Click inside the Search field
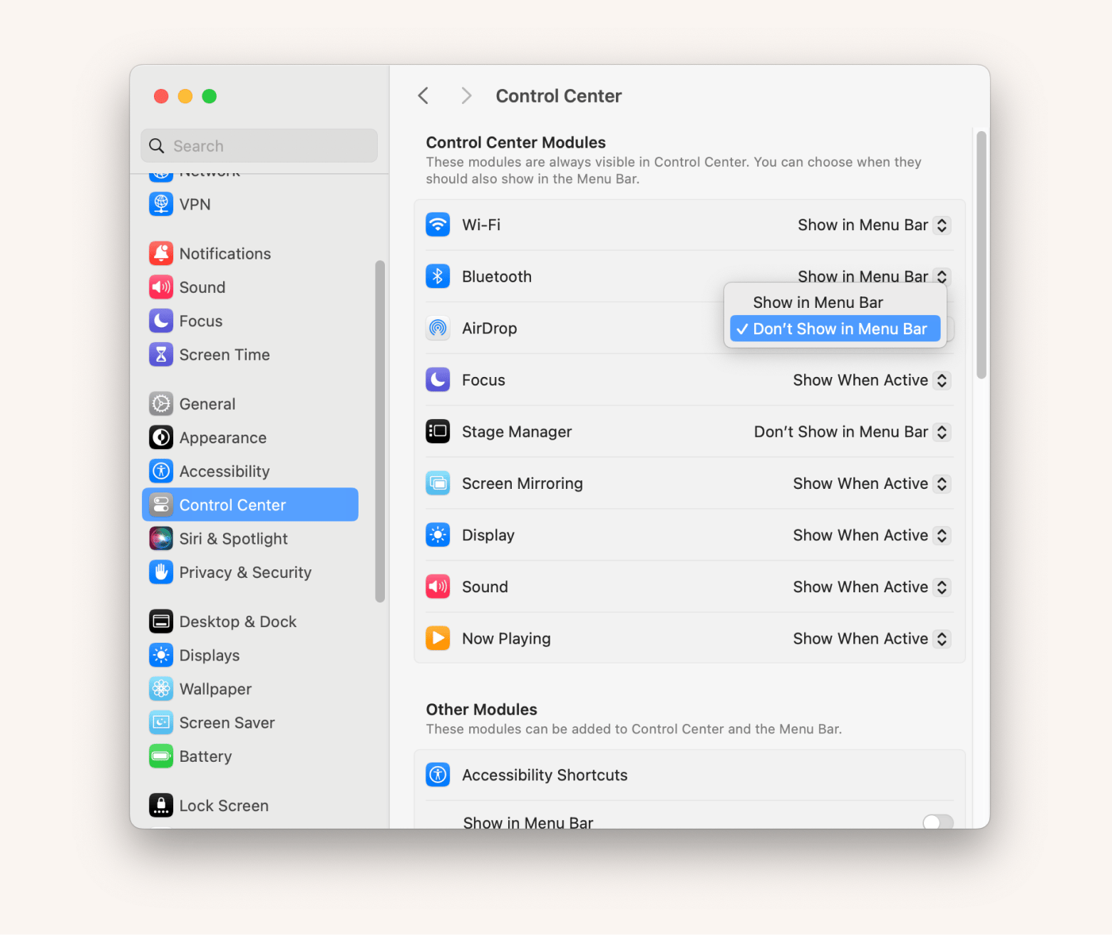This screenshot has height=935, width=1112. coord(259,145)
